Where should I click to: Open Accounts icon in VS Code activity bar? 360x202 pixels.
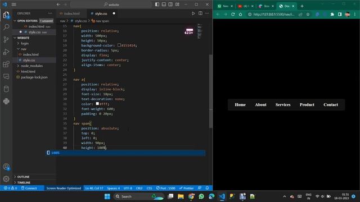[6, 167]
